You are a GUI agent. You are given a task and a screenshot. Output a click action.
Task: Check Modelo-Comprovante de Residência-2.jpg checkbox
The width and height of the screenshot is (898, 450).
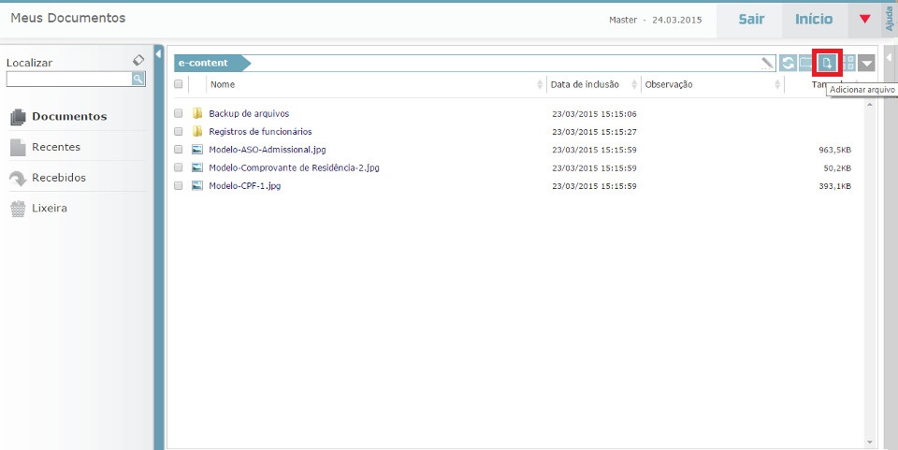(x=178, y=167)
